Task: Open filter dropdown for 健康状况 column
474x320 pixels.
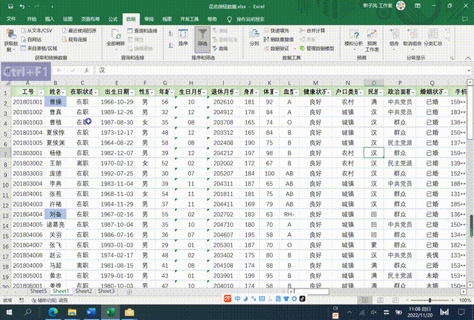Action: tap(328, 93)
